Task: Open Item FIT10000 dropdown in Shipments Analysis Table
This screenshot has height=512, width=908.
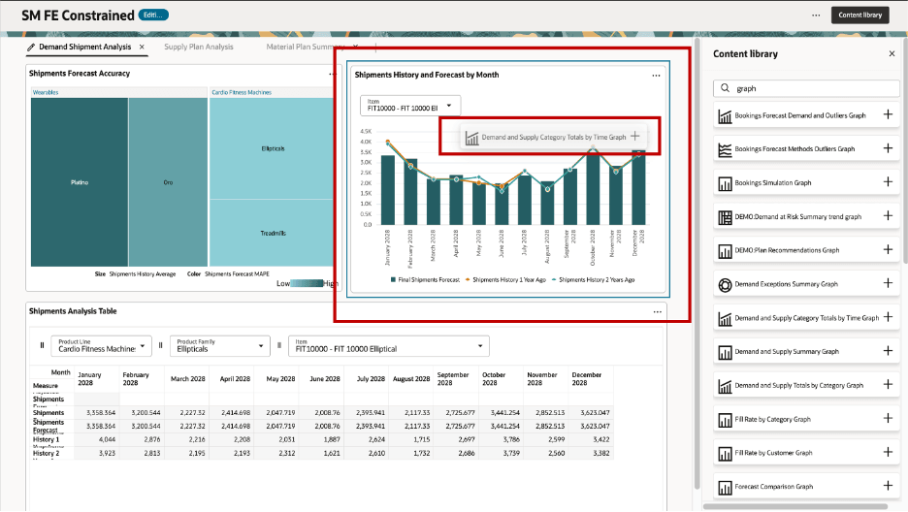Action: coord(389,346)
